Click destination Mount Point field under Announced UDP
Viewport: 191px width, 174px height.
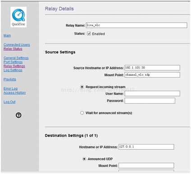tap(146, 165)
